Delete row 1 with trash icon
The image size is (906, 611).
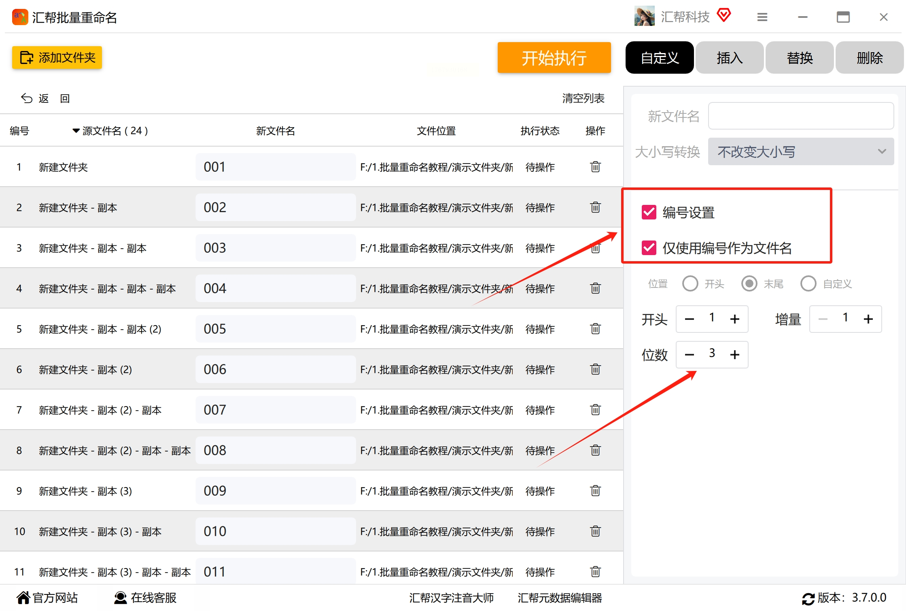pos(595,167)
